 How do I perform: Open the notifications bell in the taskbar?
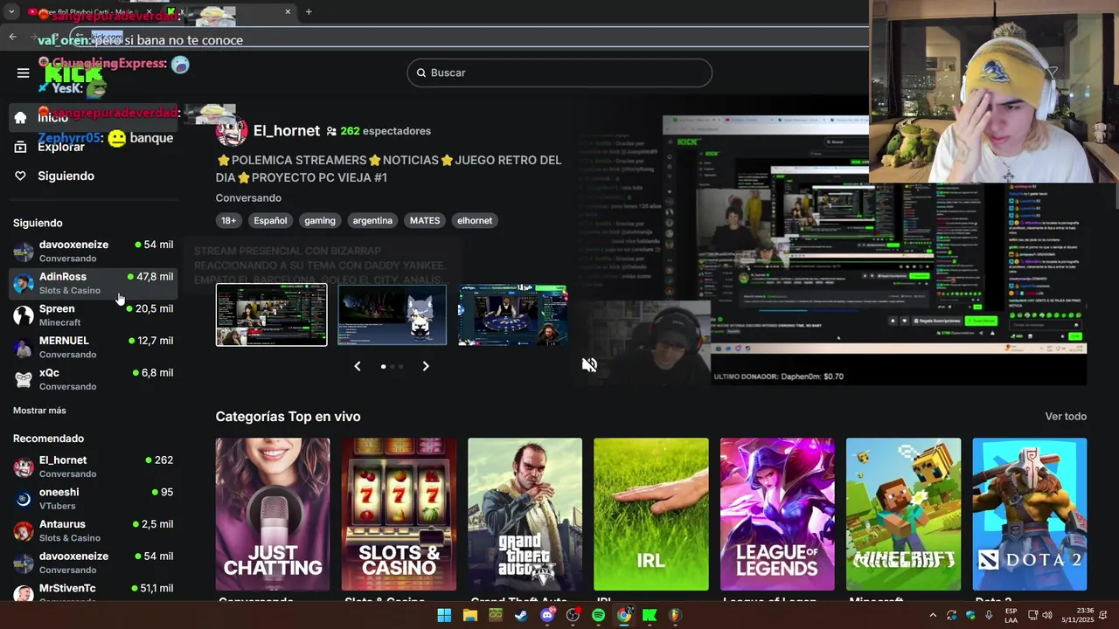click(x=1103, y=616)
